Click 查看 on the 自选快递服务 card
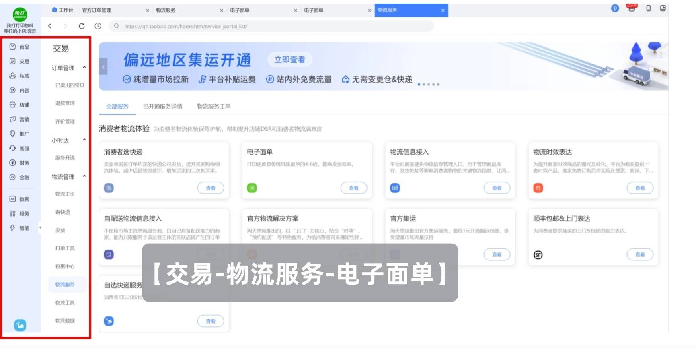 pos(211,321)
